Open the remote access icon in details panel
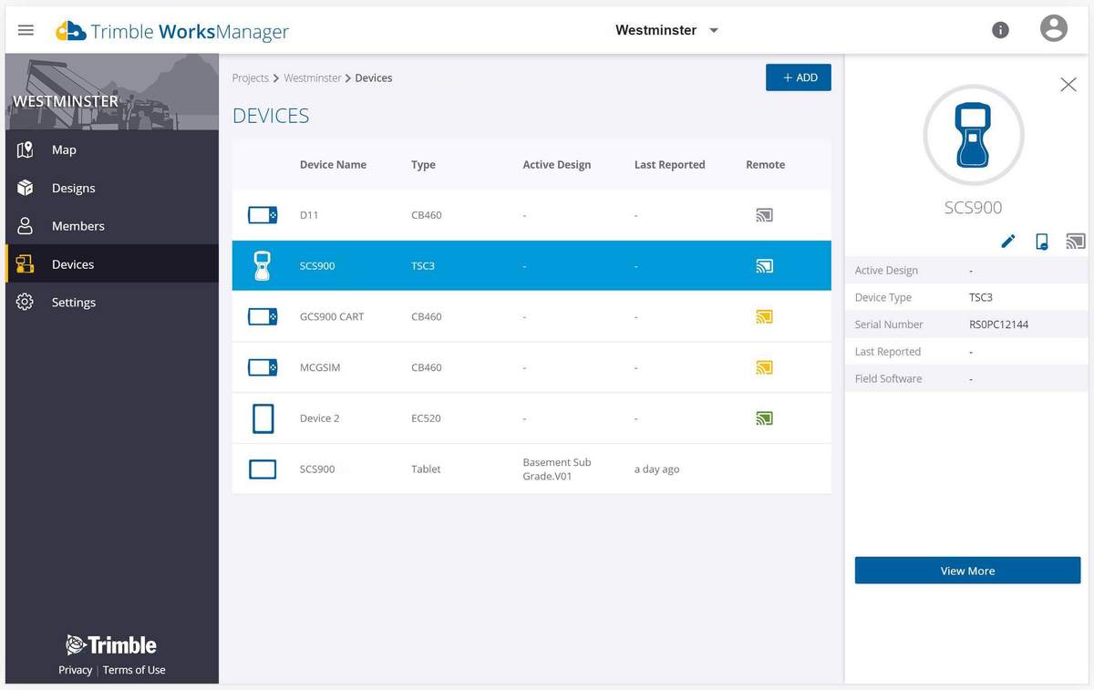Image resolution: width=1094 pixels, height=690 pixels. point(1076,241)
